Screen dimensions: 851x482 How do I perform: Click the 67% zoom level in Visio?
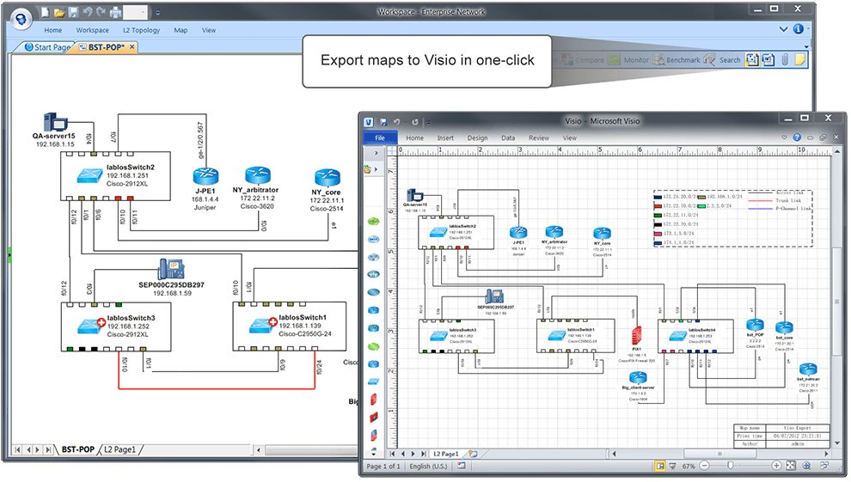[689, 467]
